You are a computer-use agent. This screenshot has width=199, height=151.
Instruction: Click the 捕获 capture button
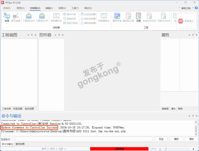[176, 139]
